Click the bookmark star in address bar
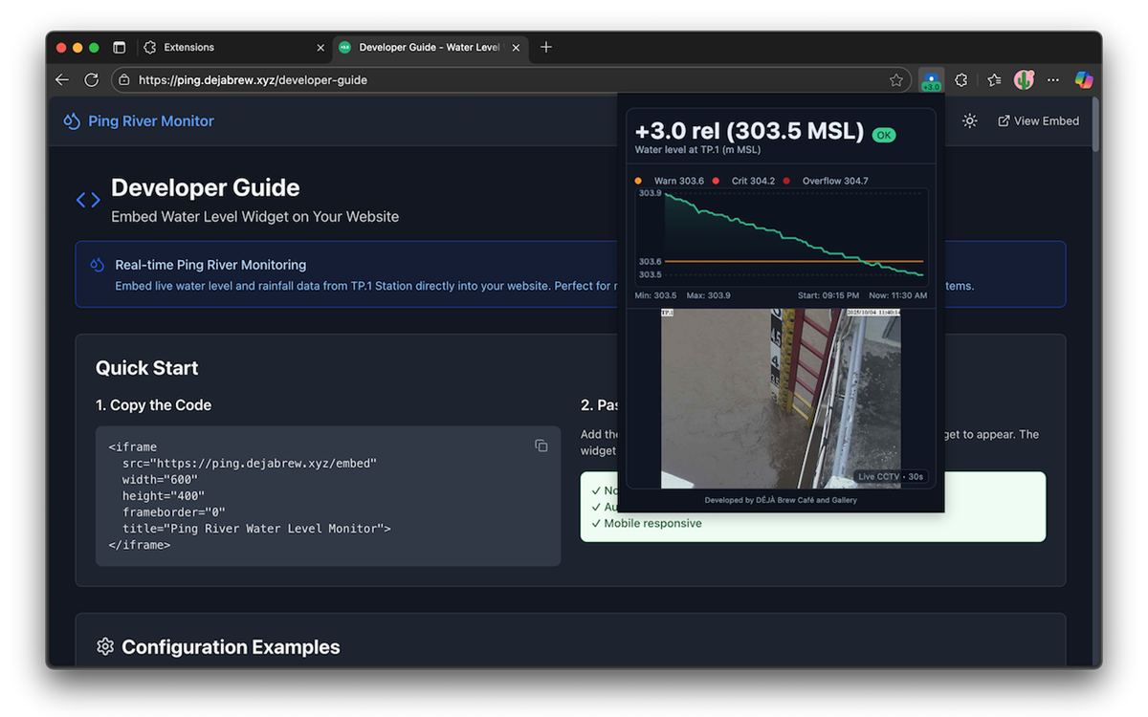Image resolution: width=1148 pixels, height=717 pixels. coord(896,80)
